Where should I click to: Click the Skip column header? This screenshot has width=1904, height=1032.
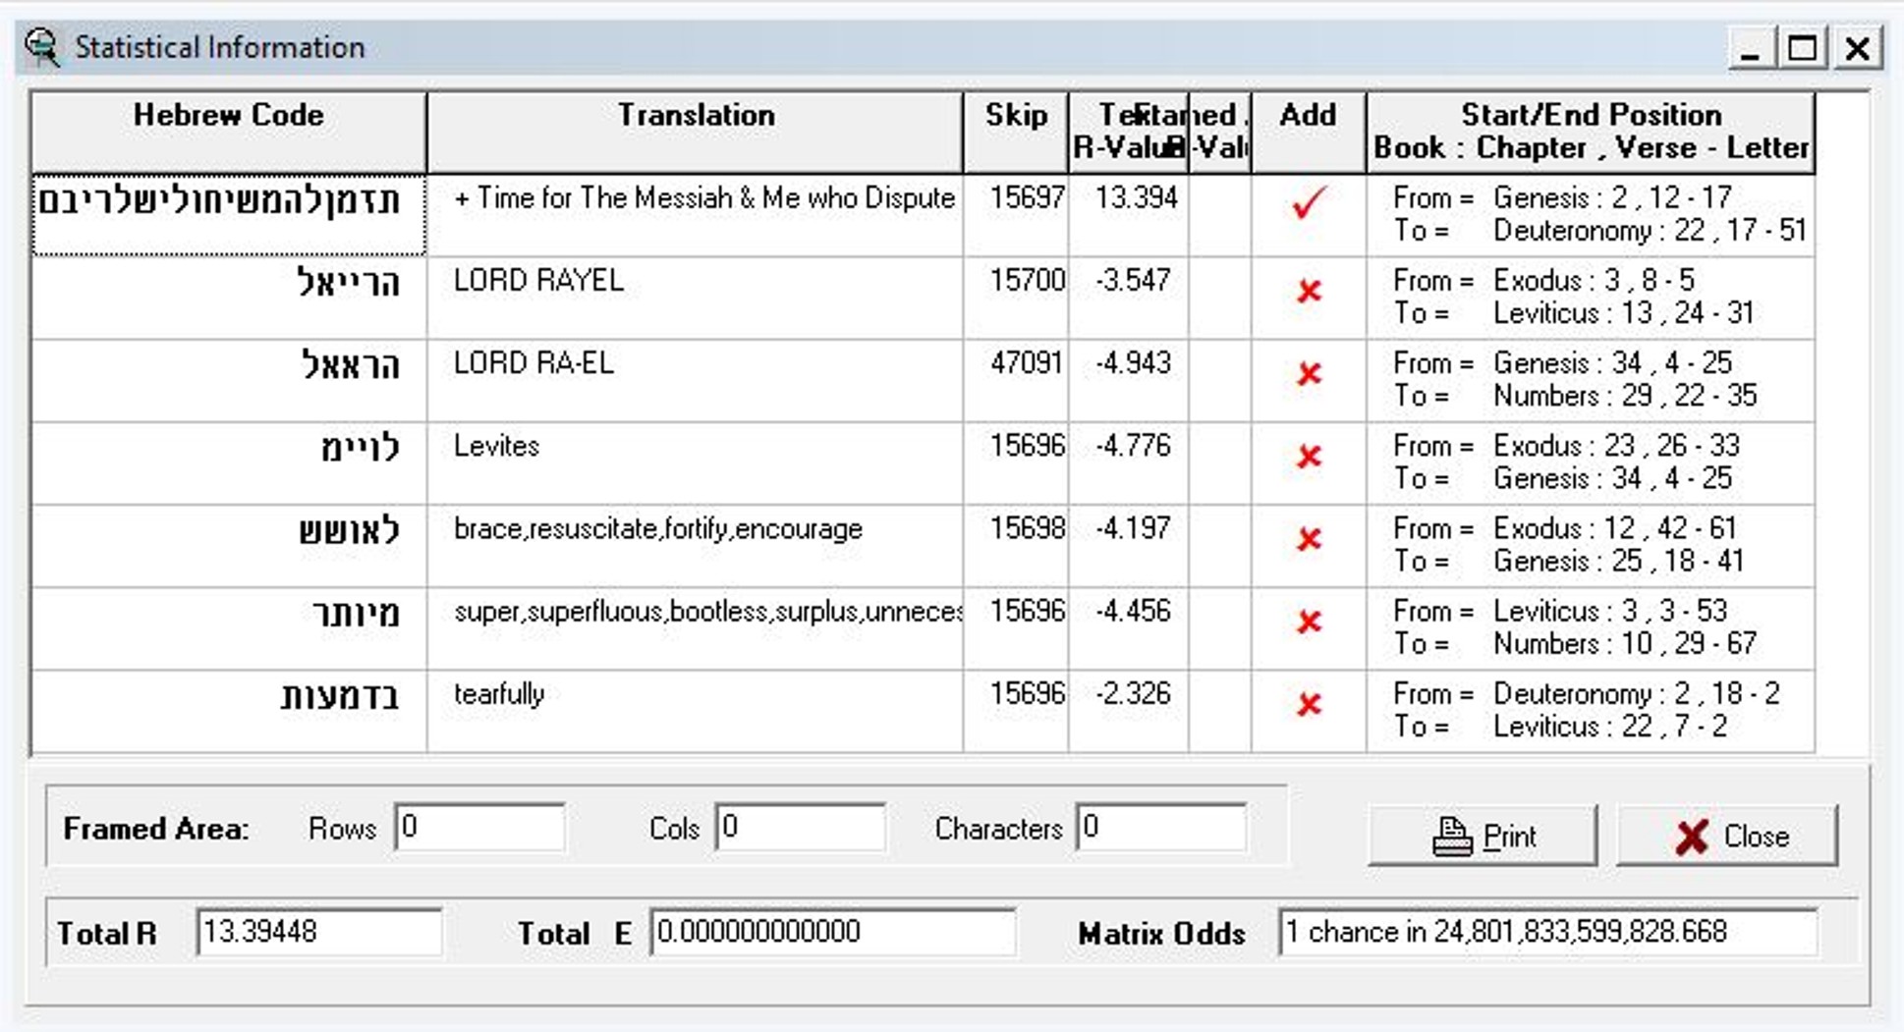tap(1016, 132)
